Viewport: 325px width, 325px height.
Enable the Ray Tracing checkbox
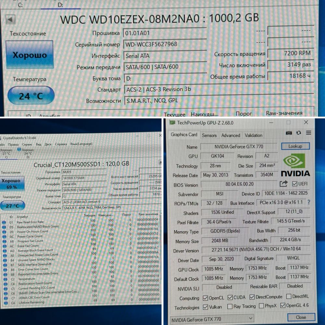click(x=230, y=306)
